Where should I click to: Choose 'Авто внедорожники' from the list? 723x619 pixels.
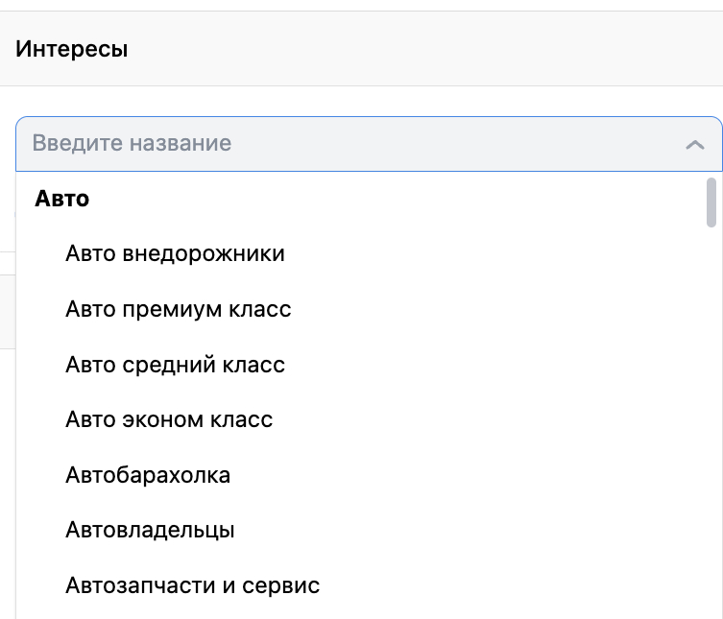175,254
